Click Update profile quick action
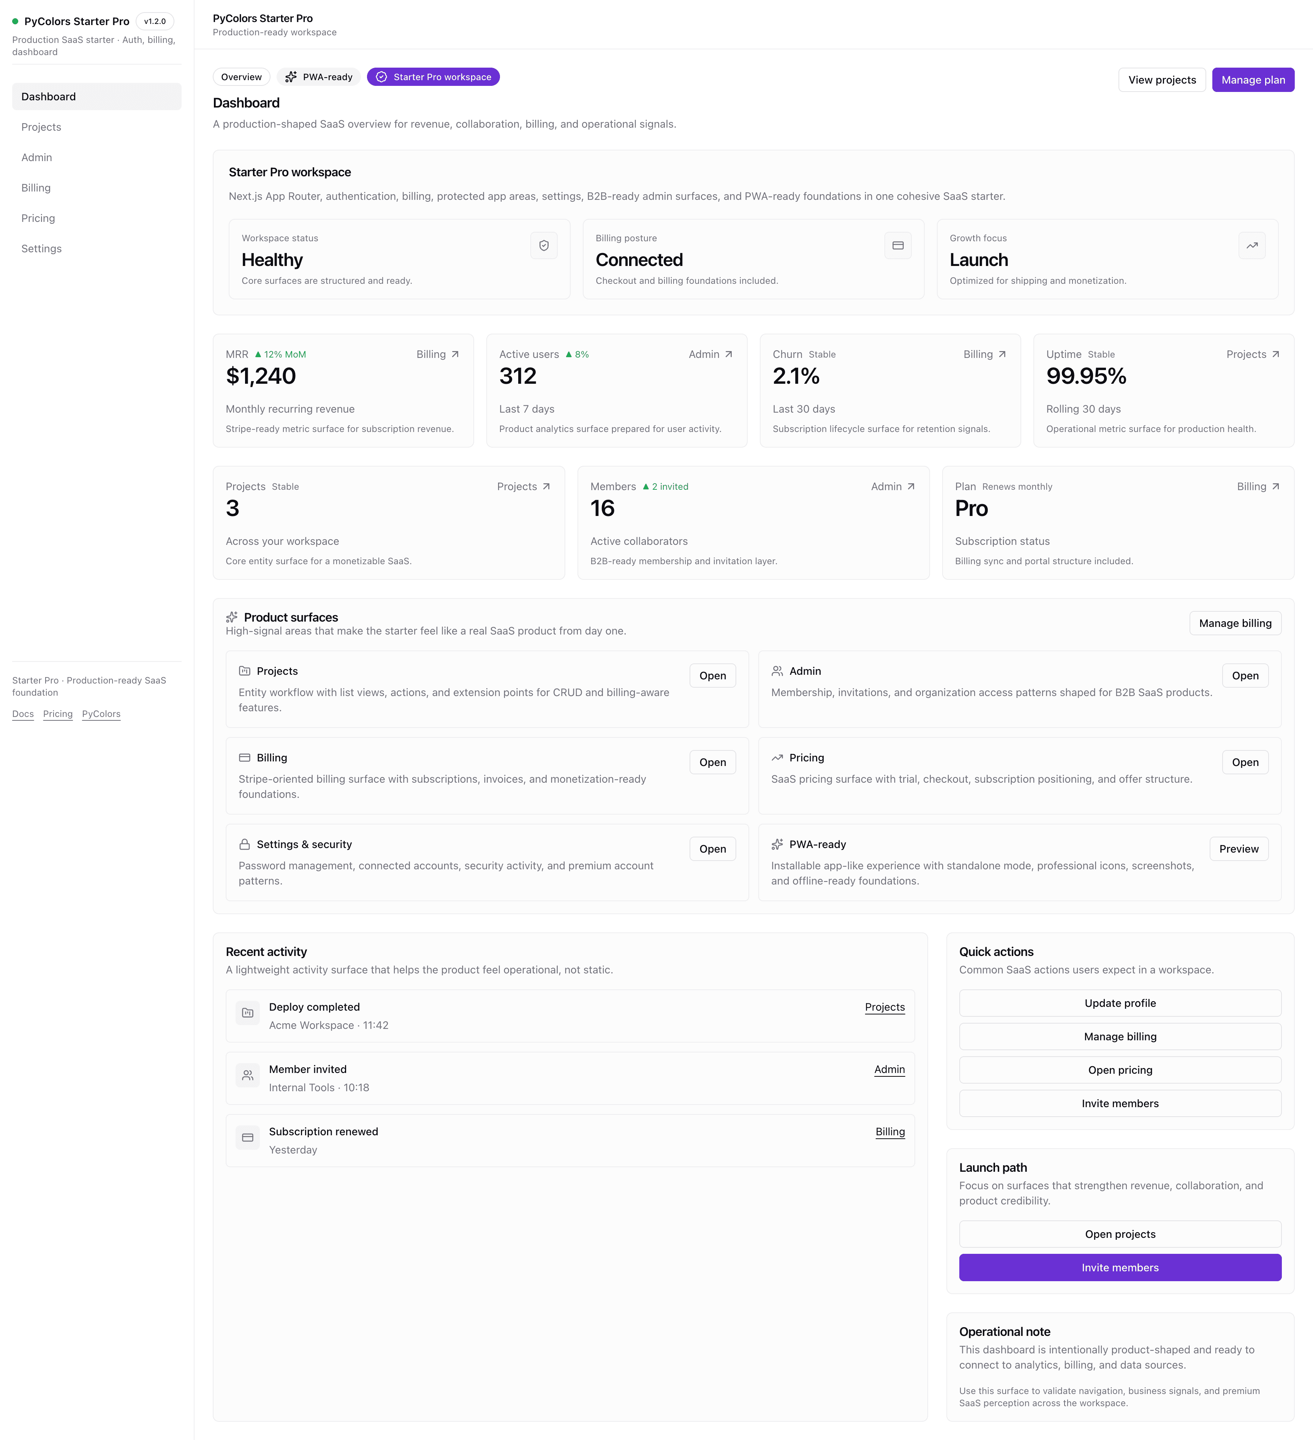This screenshot has height=1440, width=1313. click(1120, 1003)
